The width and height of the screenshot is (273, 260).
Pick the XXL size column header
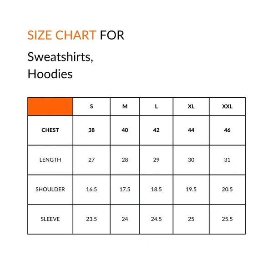pos(227,106)
